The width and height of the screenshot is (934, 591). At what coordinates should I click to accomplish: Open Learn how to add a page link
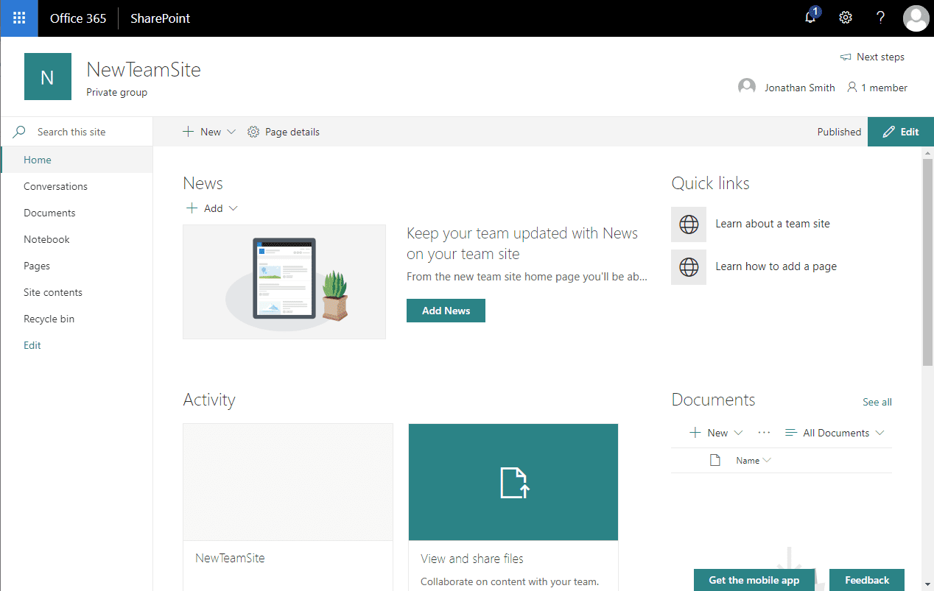pos(776,266)
